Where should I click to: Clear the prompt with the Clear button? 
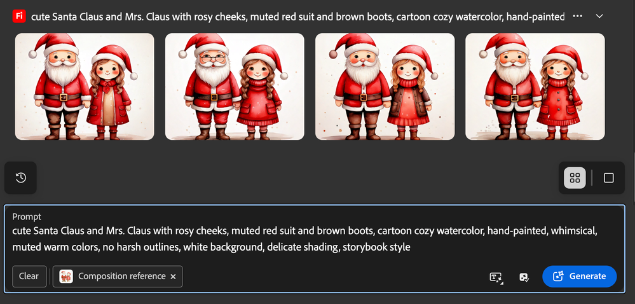[29, 277]
